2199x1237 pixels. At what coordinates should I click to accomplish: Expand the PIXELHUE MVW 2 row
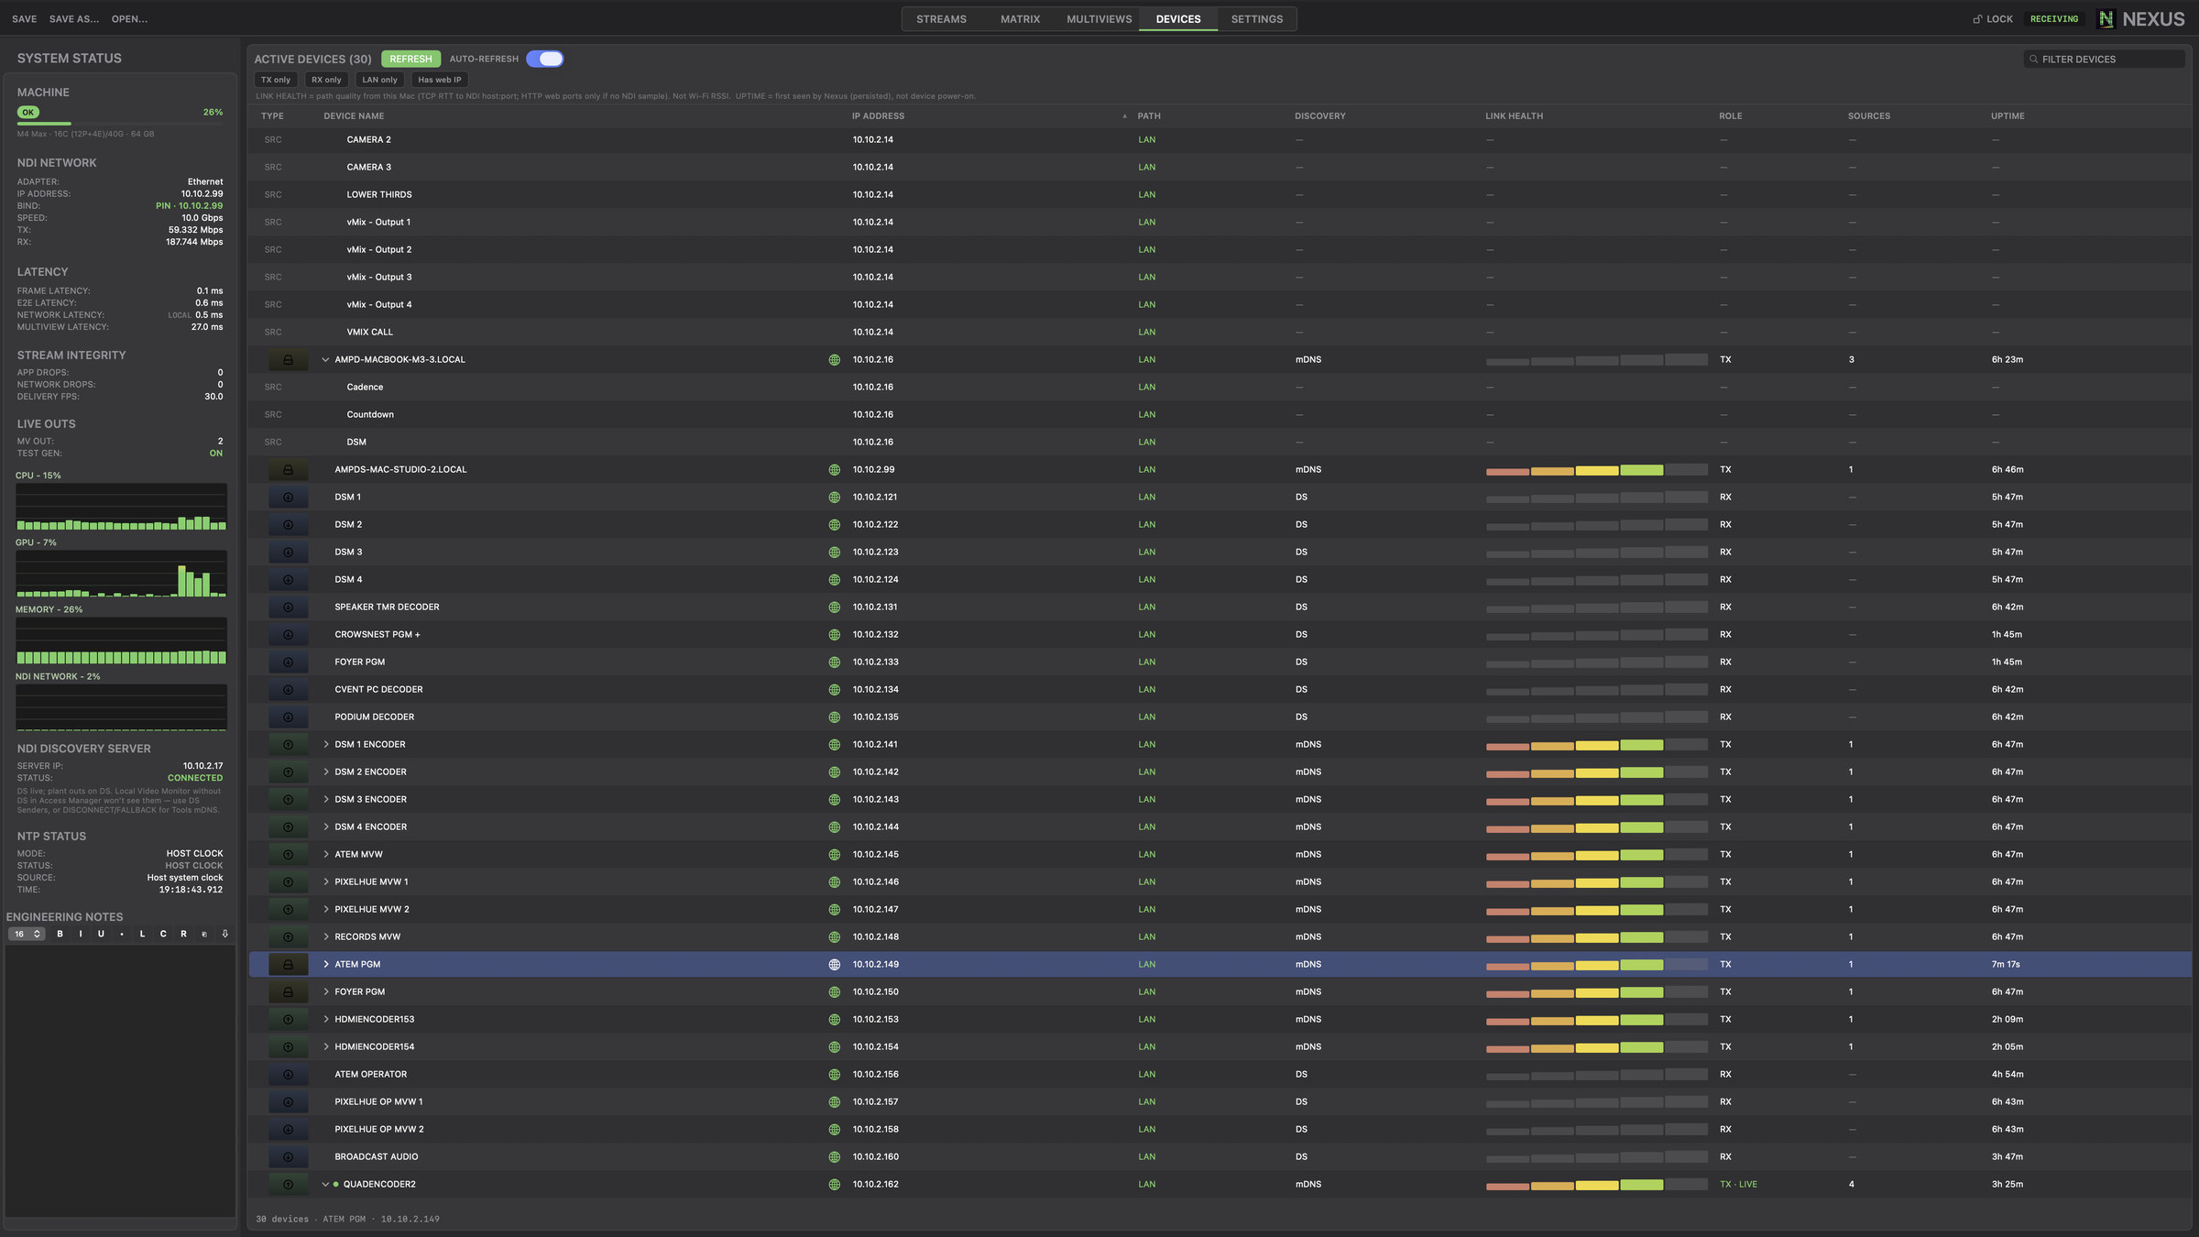pos(325,910)
